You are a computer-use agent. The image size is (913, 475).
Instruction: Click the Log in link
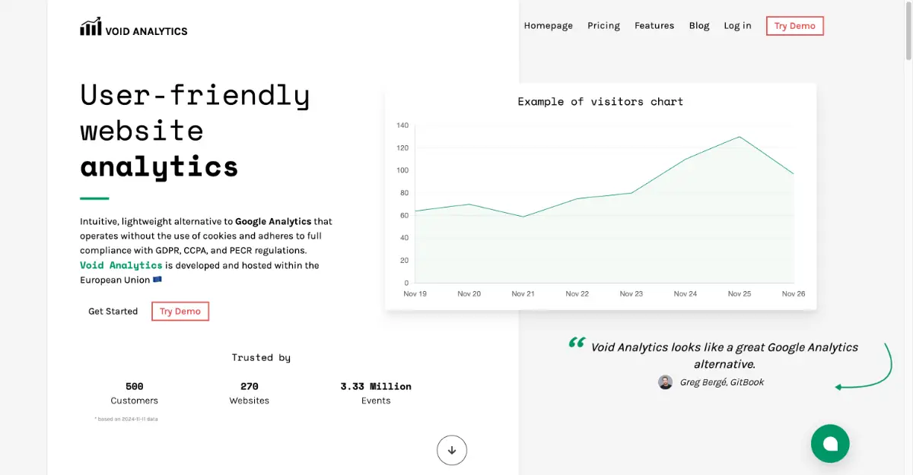(736, 25)
